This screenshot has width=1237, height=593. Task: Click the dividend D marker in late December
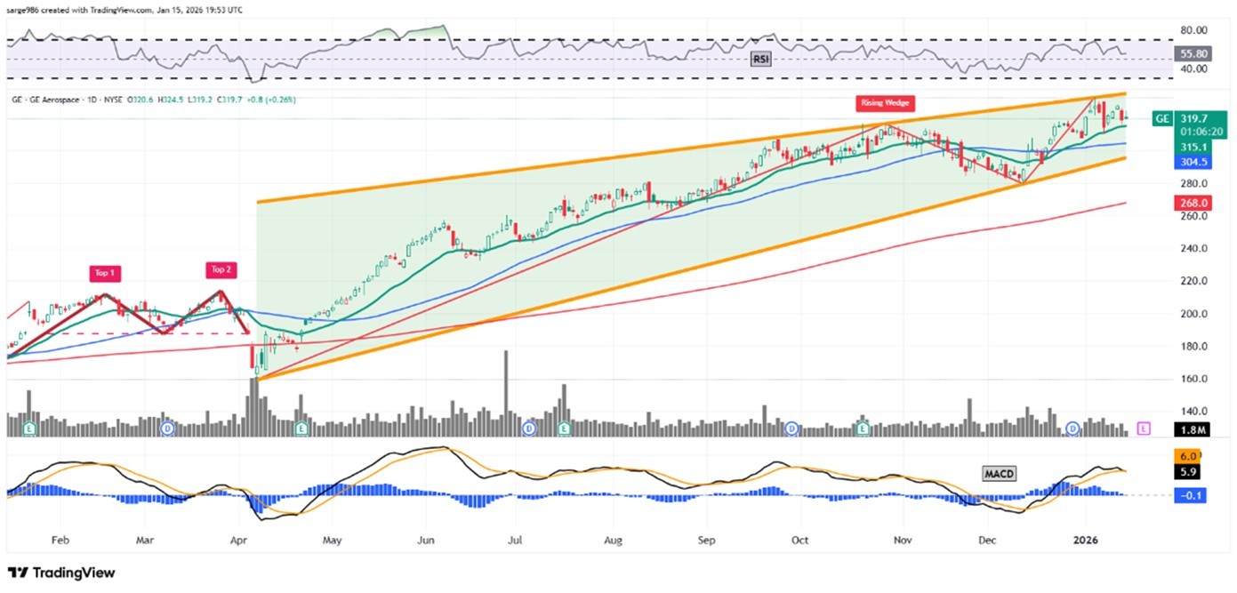coord(1072,429)
